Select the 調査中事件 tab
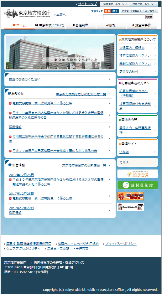The width and height of the screenshot is (162, 294). [x=142, y=25]
